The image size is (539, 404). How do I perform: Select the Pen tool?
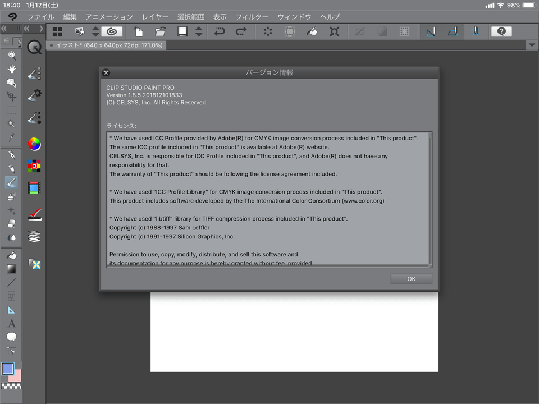pos(12,155)
